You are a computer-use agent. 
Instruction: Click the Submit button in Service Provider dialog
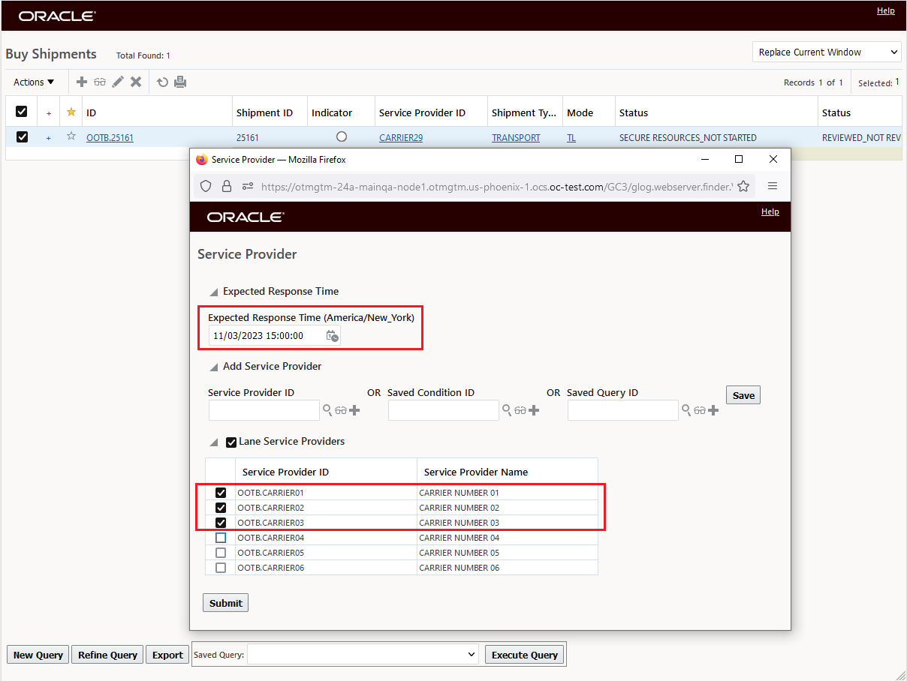(225, 603)
